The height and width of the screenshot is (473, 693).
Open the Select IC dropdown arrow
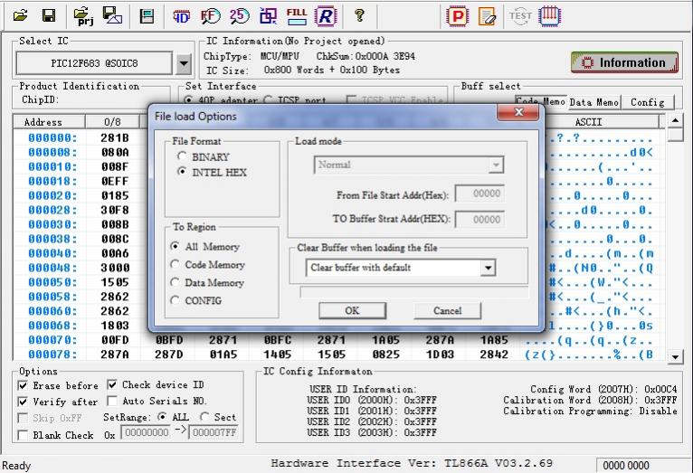184,63
